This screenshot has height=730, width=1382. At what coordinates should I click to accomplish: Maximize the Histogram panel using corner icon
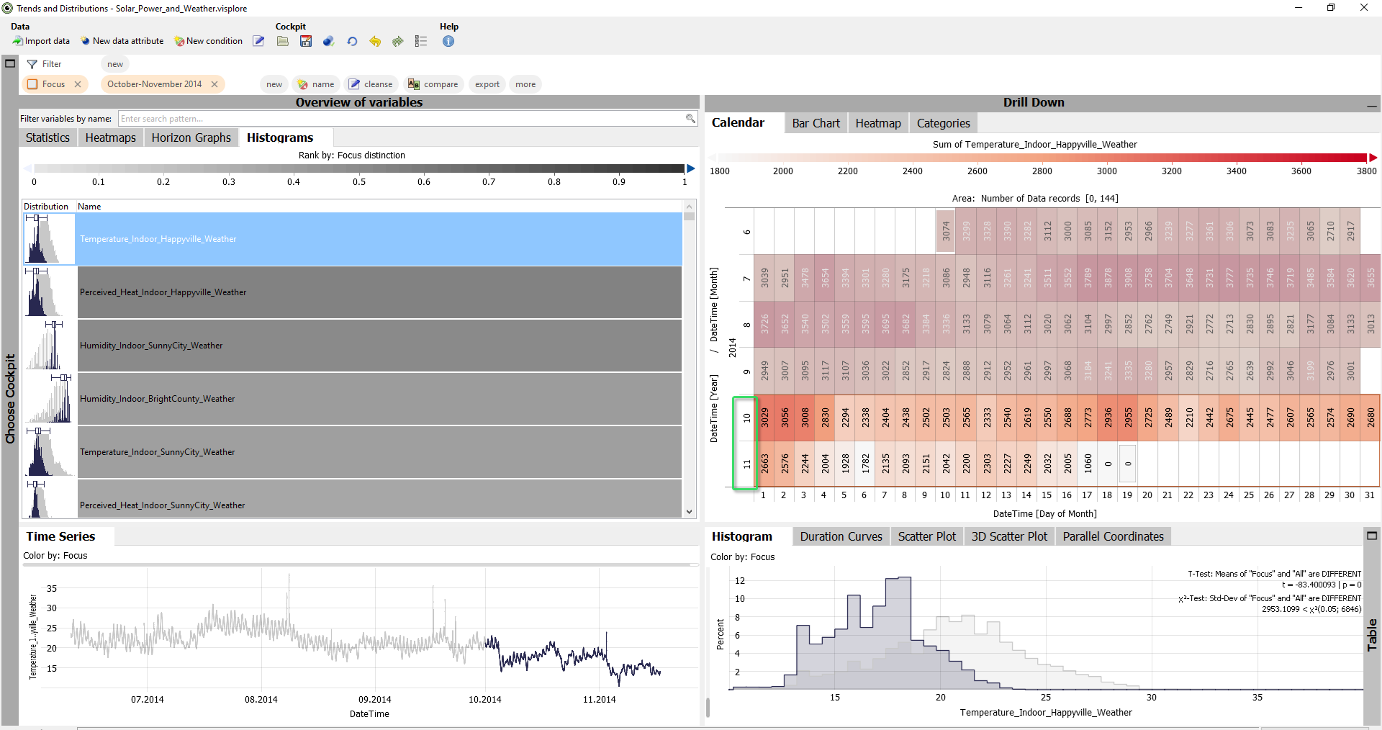(x=1372, y=536)
